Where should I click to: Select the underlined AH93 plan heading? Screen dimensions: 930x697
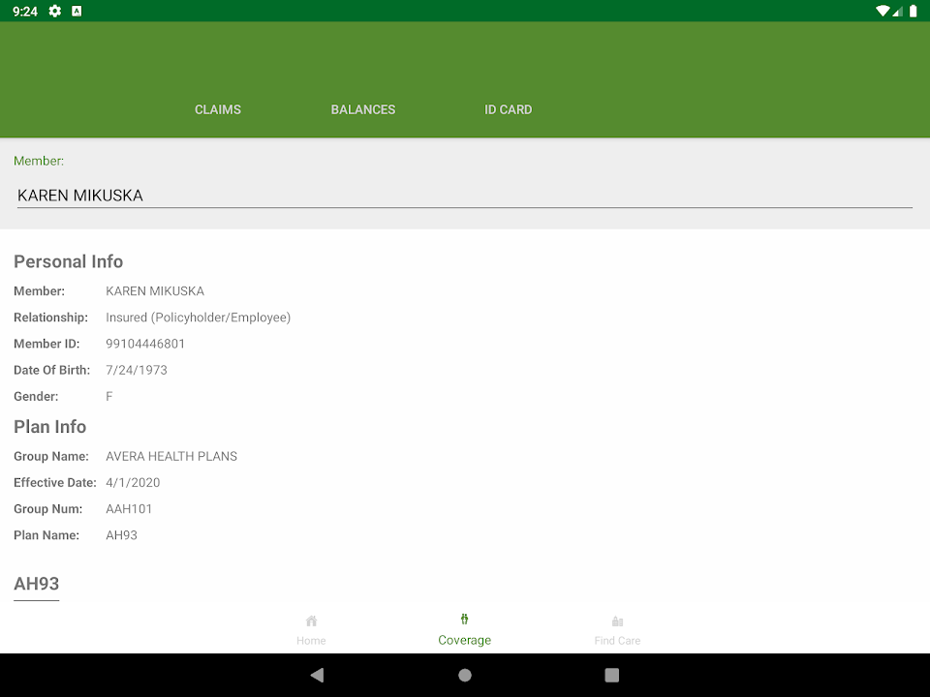click(x=37, y=584)
